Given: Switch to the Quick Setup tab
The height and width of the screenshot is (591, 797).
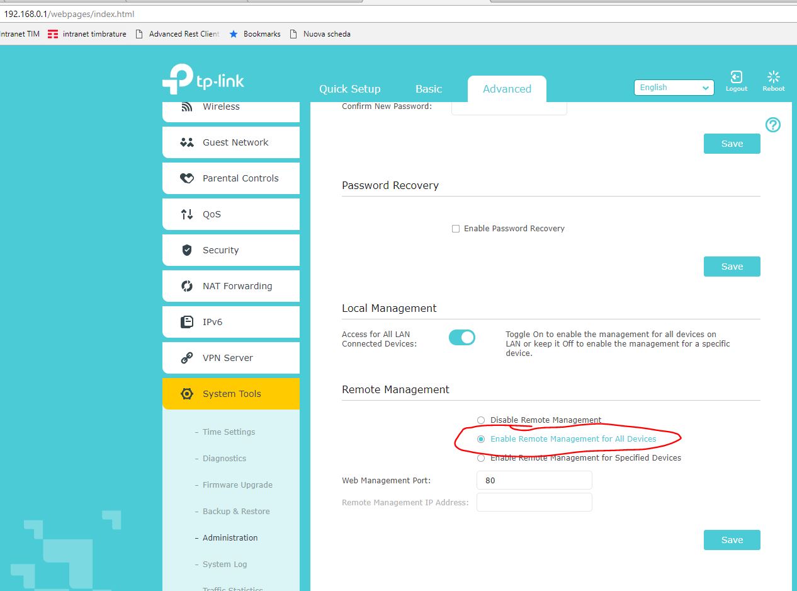Looking at the screenshot, I should 349,89.
